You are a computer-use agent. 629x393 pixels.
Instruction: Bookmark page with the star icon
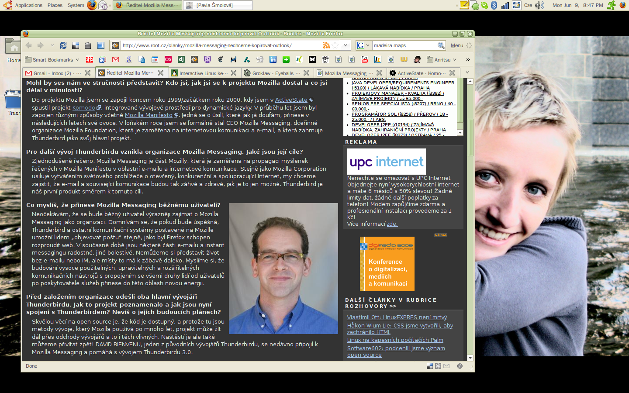[x=335, y=45]
